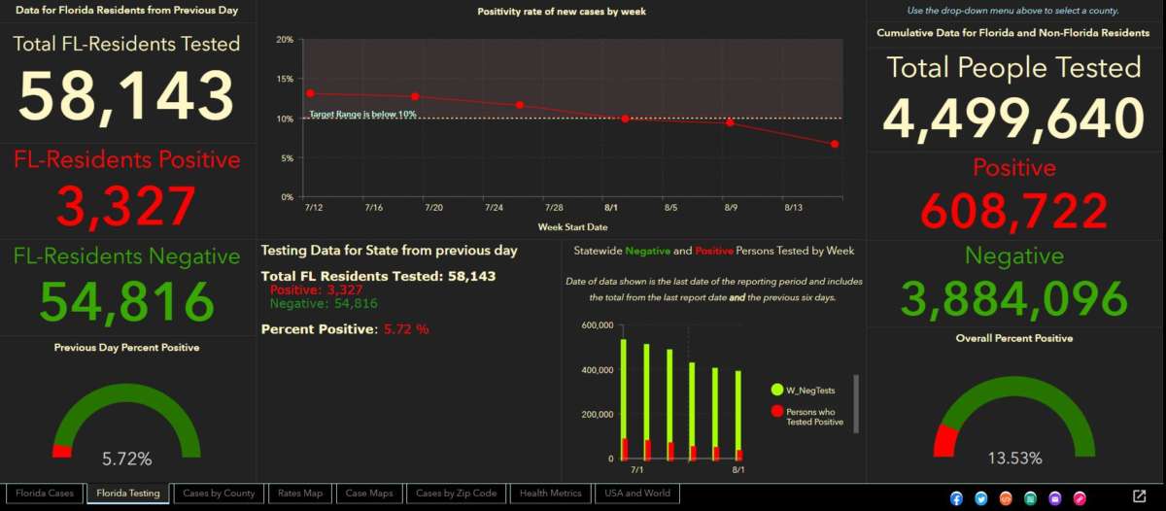The width and height of the screenshot is (1166, 511).
Task: Open the Cases by County tab
Action: (x=219, y=494)
